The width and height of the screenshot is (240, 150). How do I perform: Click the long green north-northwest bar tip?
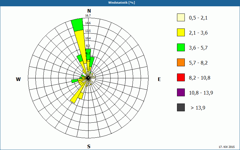tap(78, 25)
